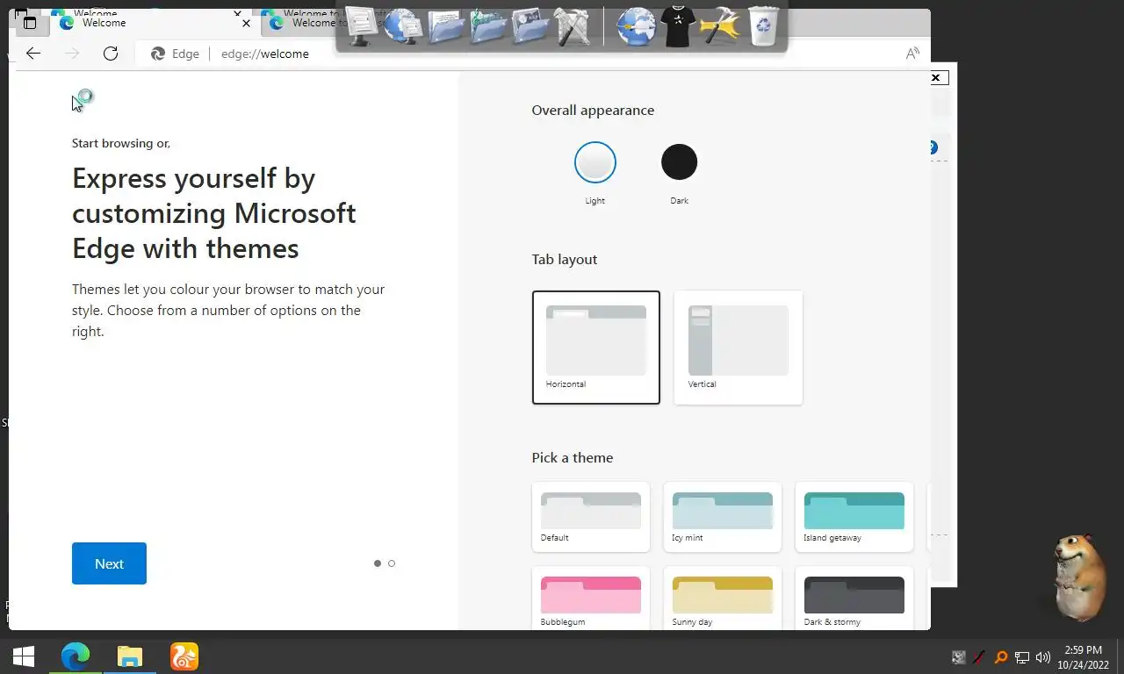
Task: Open the pictures folder dock icon
Action: [x=530, y=26]
